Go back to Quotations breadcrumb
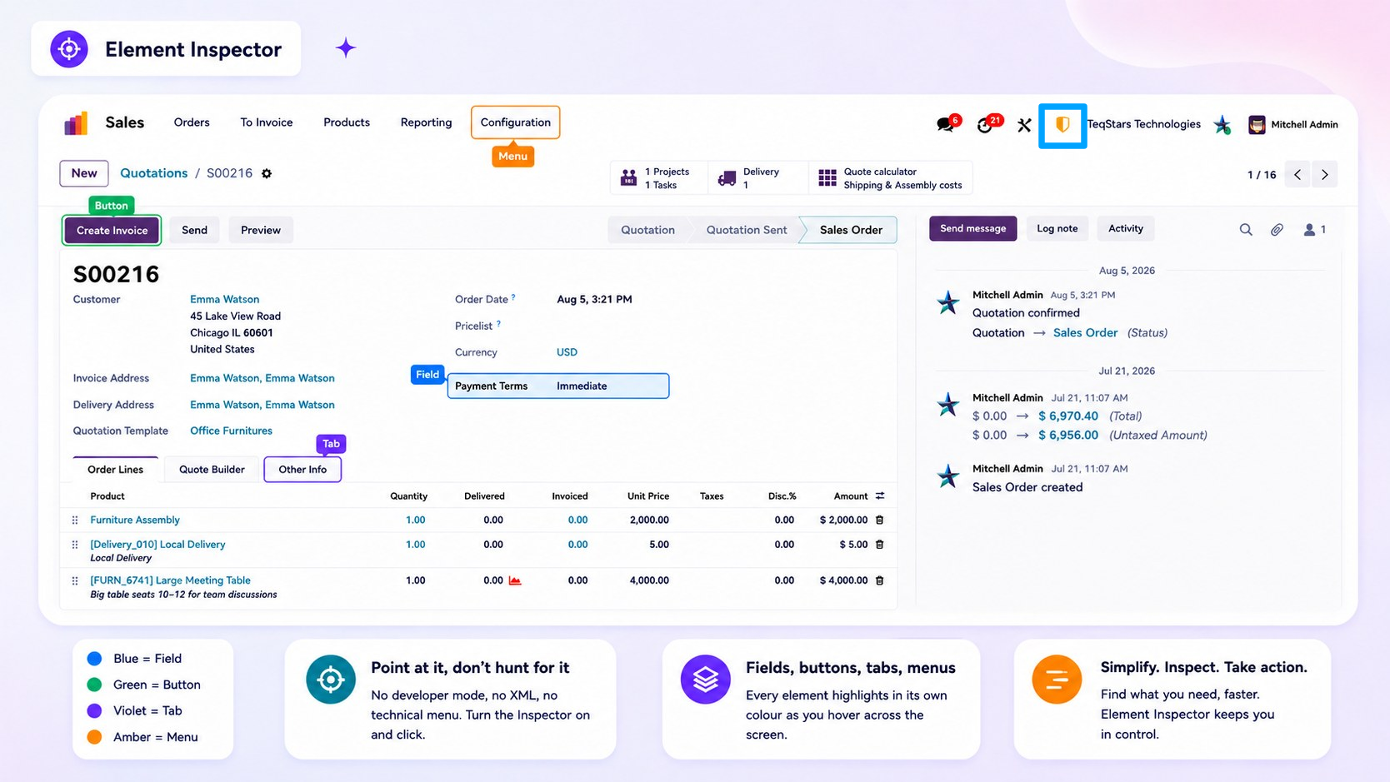This screenshot has height=782, width=1390. [x=154, y=173]
